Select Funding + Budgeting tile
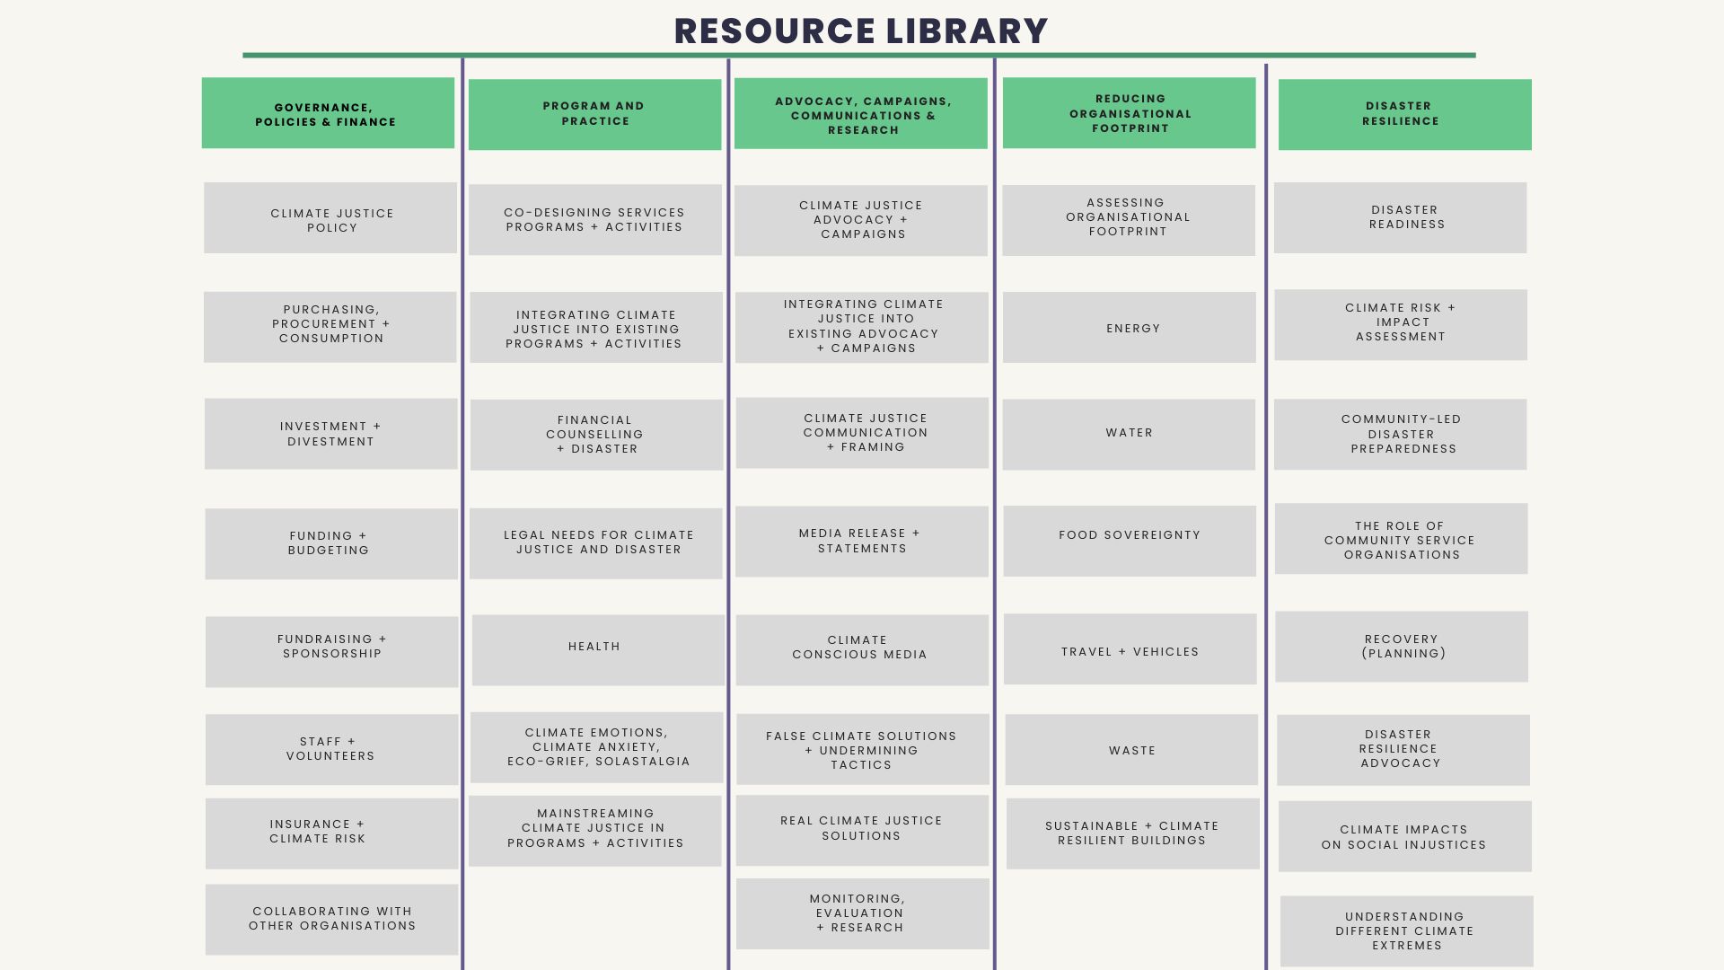The image size is (1724, 970). coord(331,544)
